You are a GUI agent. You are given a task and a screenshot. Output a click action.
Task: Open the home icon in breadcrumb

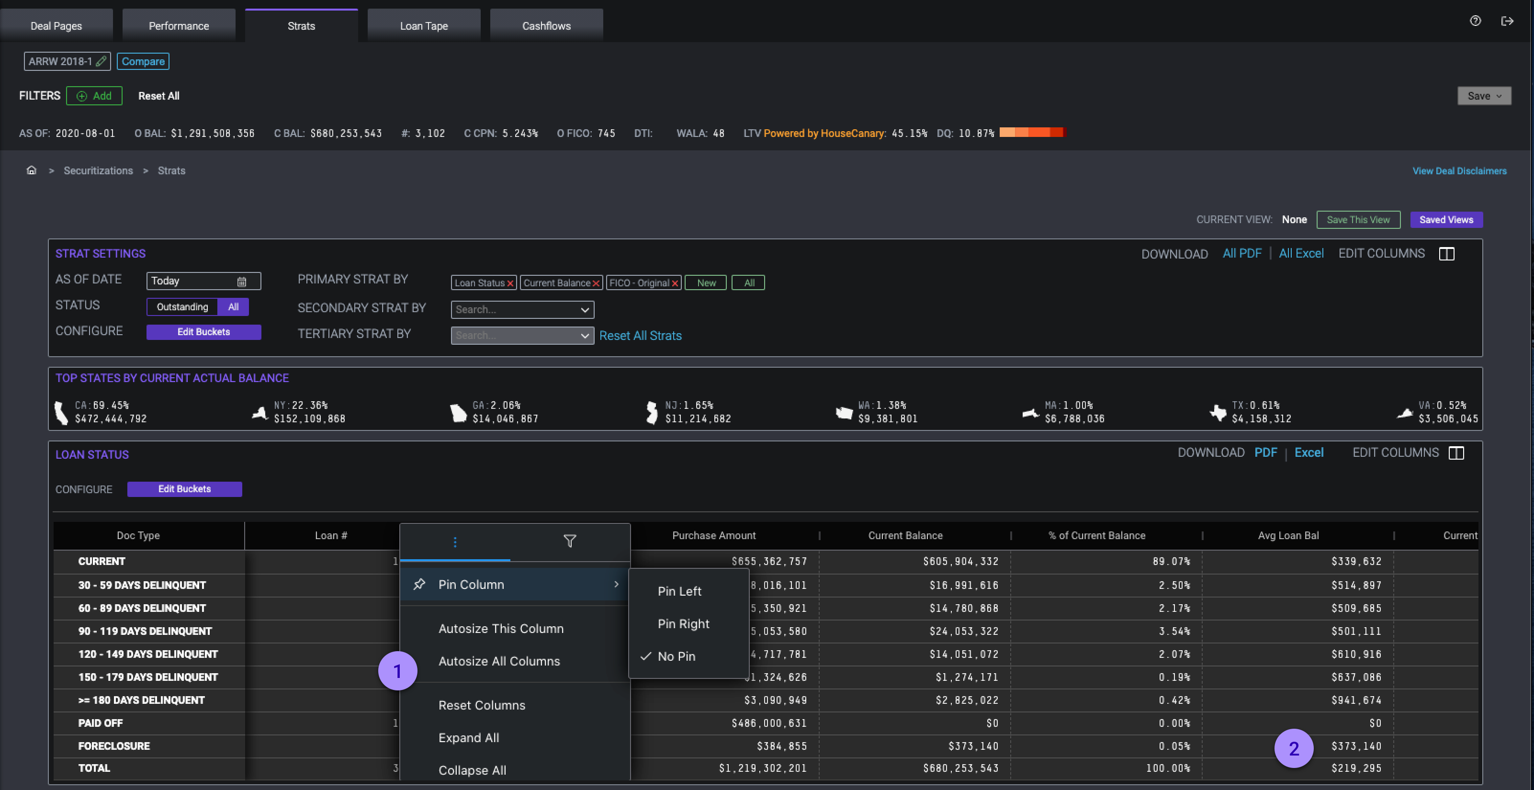(32, 170)
